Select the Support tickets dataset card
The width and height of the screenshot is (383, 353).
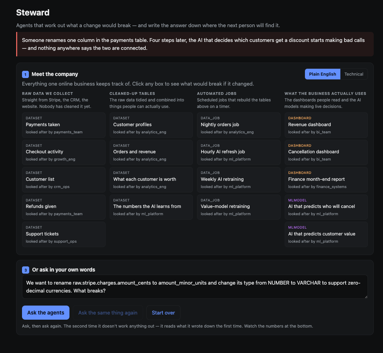(64, 234)
